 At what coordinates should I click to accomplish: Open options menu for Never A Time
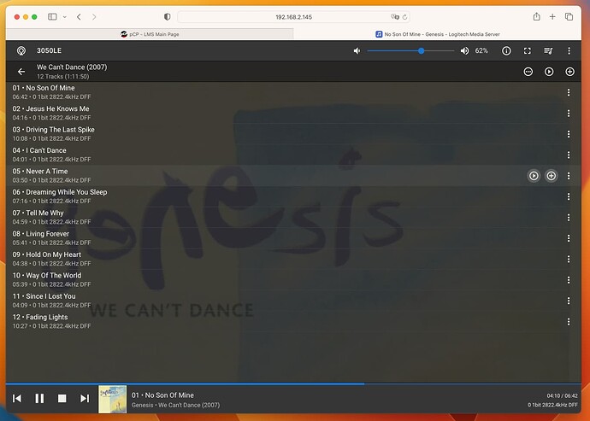pos(569,176)
